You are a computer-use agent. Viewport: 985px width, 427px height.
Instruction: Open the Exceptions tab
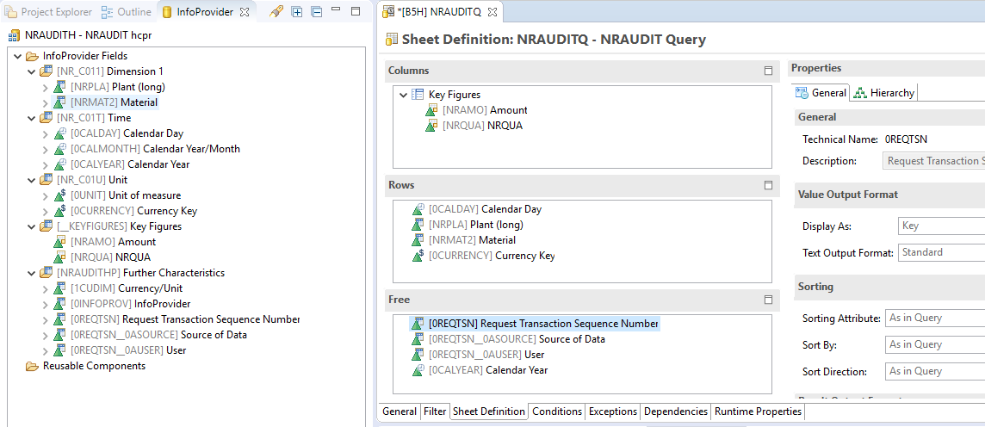[612, 412]
